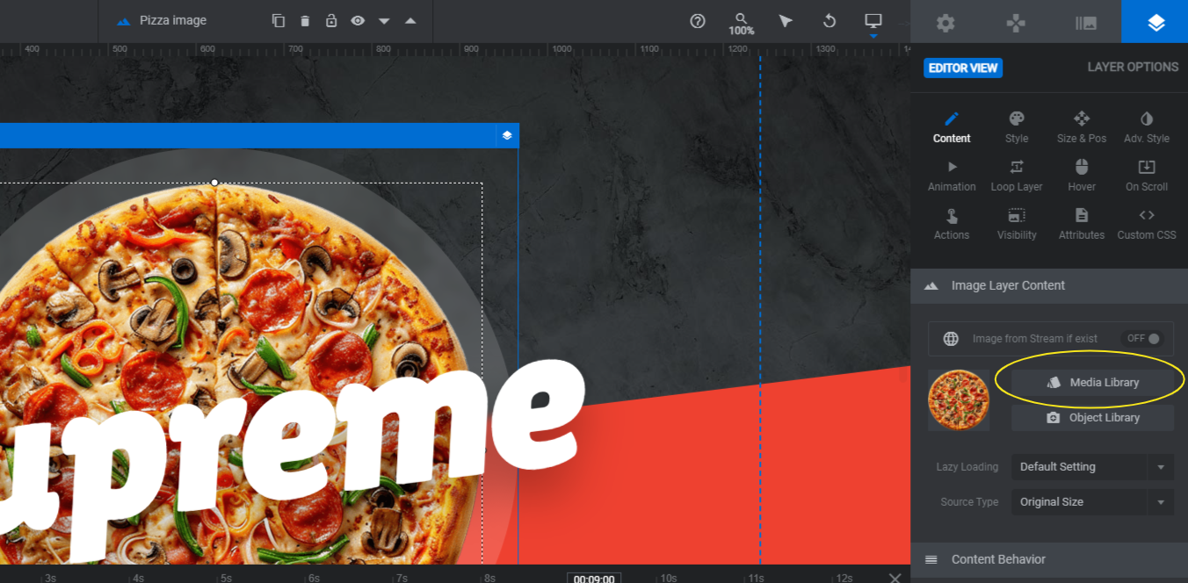Click the globe icon beside Image from Stream
The height and width of the screenshot is (583, 1188).
click(951, 338)
